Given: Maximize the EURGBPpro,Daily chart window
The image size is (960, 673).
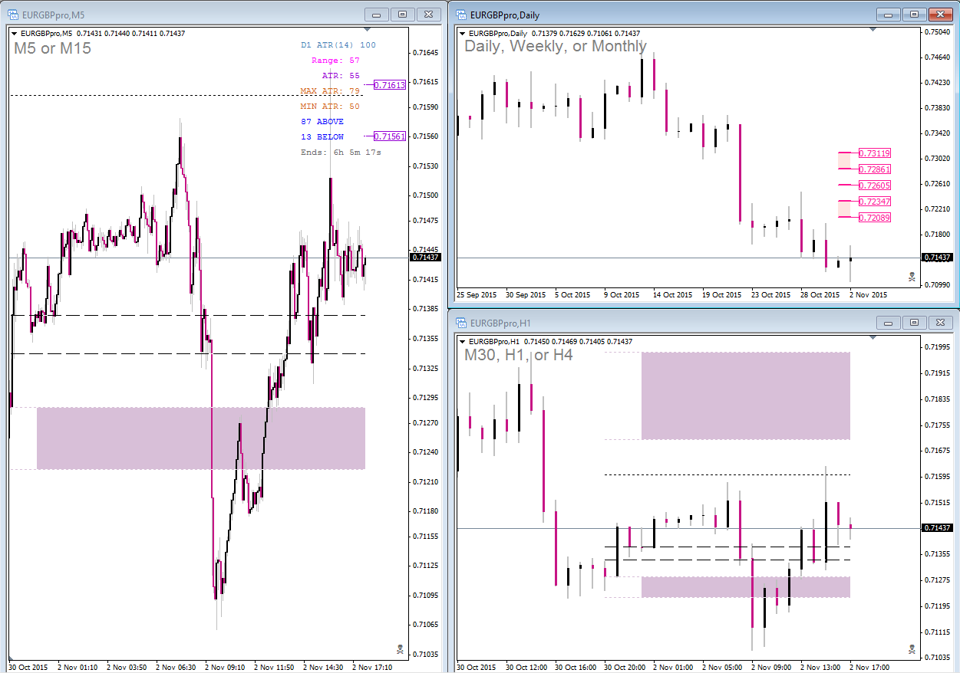Looking at the screenshot, I should coord(914,14).
